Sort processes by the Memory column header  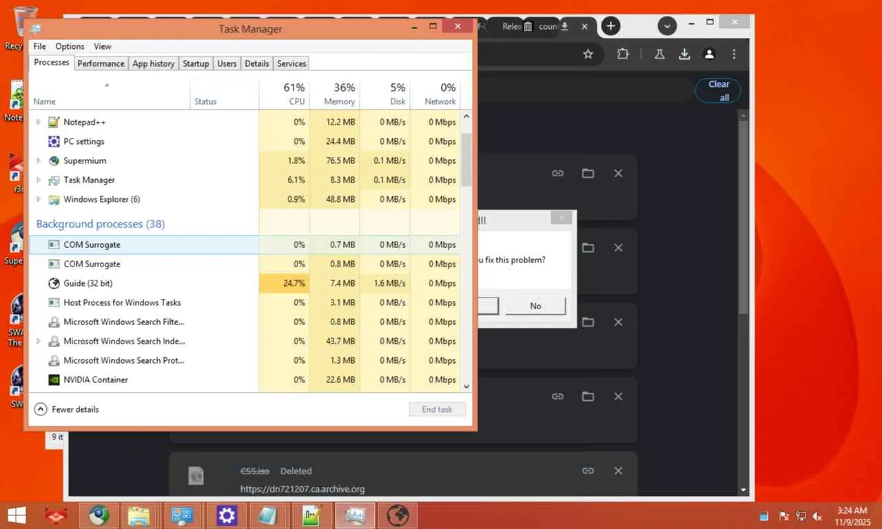(334, 94)
